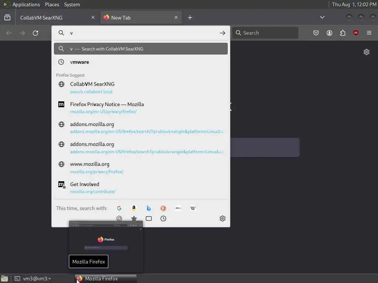Screen dimensions: 378x283
Task: Select the New Tab tab
Action: coord(141,18)
